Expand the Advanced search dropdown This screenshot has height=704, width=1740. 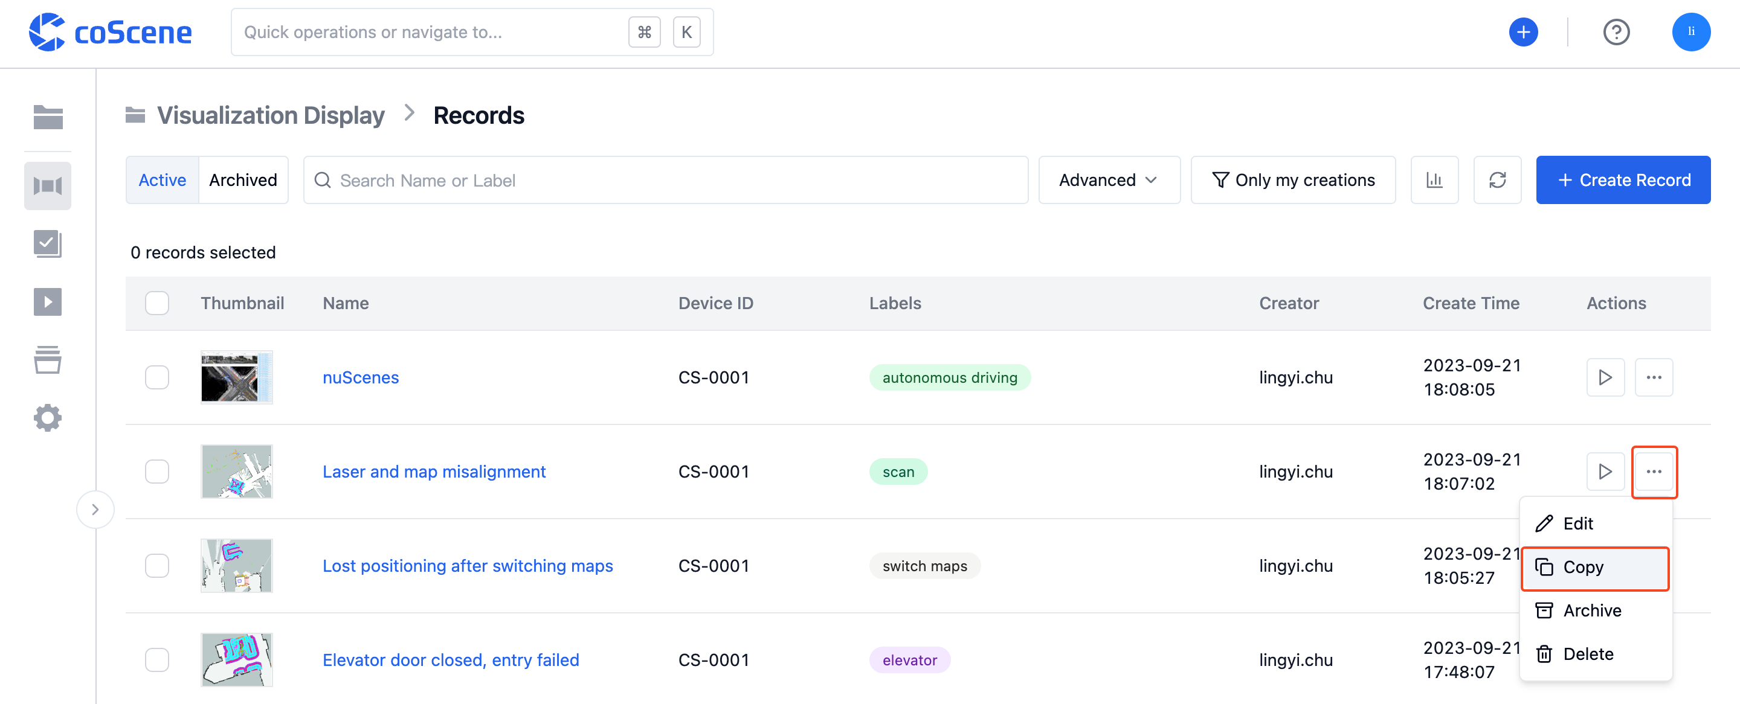coord(1106,179)
